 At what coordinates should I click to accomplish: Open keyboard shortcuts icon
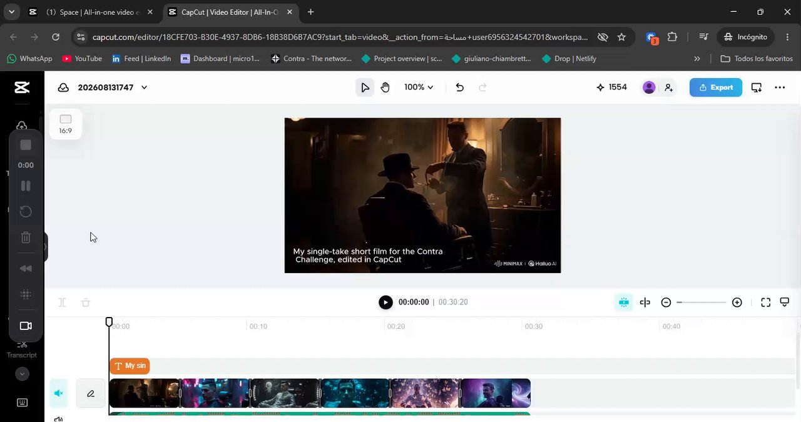pos(22,403)
